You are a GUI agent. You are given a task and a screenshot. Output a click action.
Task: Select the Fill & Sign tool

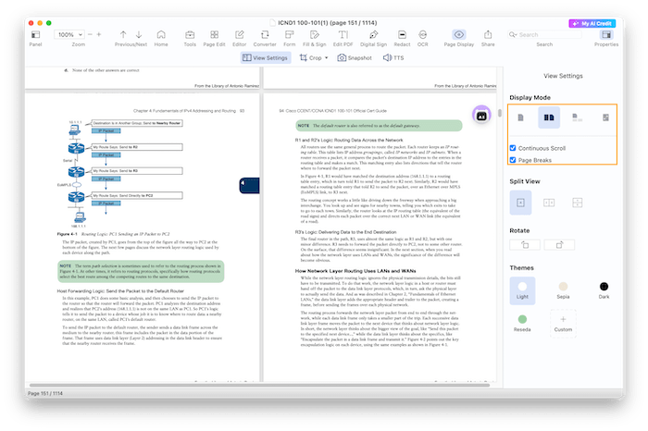(315, 38)
